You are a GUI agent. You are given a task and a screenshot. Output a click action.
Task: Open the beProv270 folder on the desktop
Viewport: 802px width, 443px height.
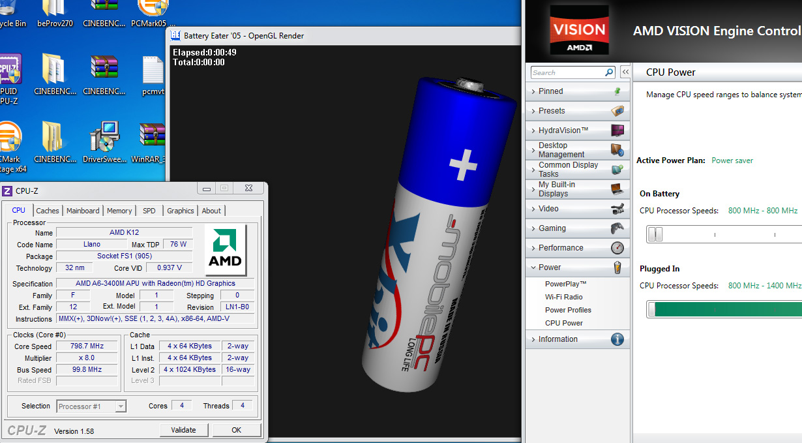pos(55,14)
